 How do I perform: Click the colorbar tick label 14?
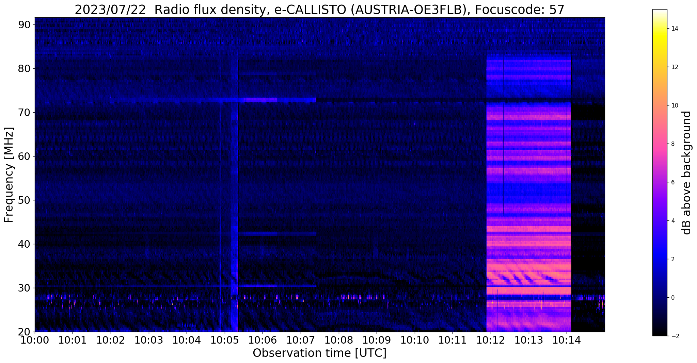(674, 29)
